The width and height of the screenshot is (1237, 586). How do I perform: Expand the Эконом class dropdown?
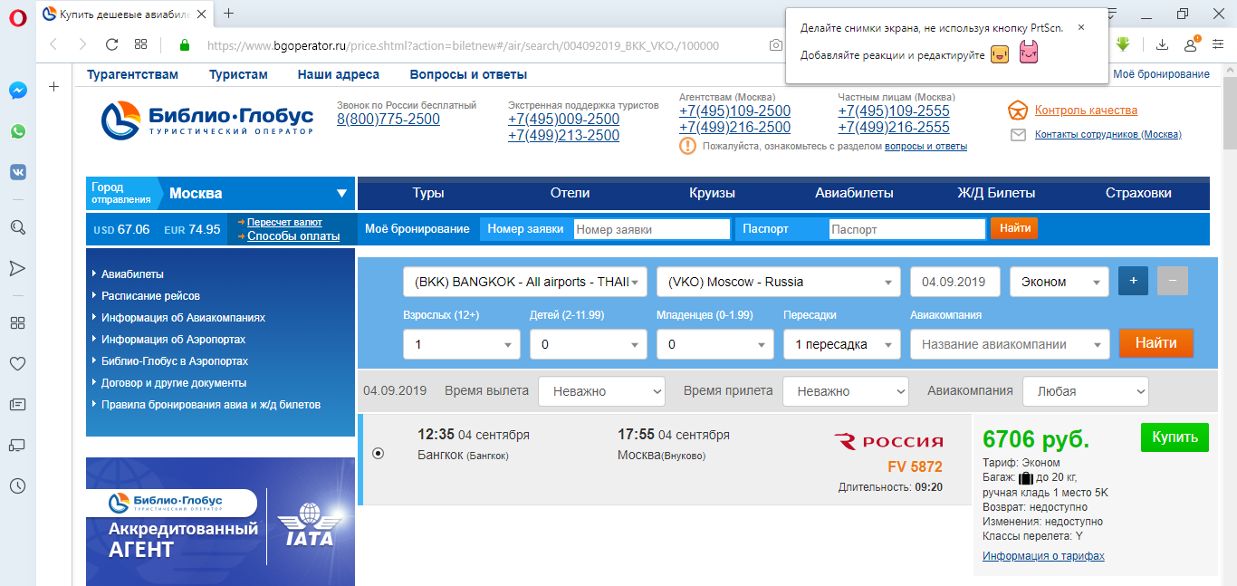click(1059, 282)
